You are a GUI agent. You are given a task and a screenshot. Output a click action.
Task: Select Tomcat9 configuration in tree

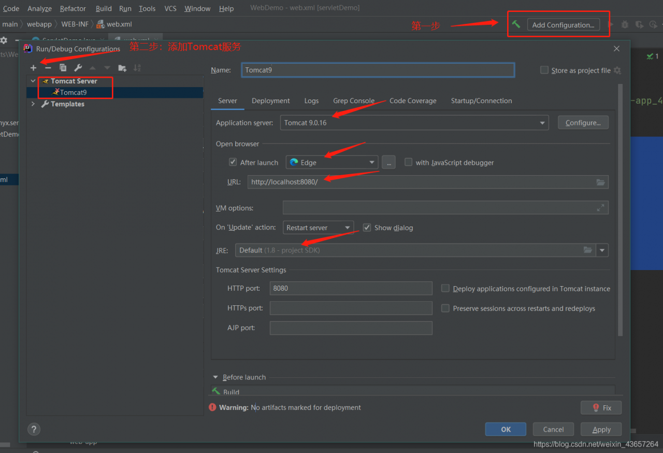click(73, 92)
